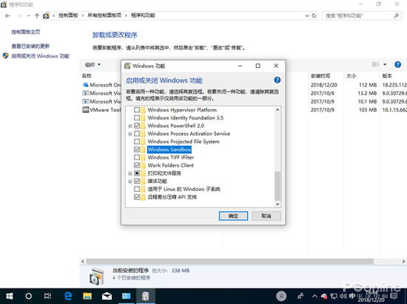The height and width of the screenshot is (304, 407).
Task: Click the programs list horizontal scrollbar
Action: pos(229,261)
